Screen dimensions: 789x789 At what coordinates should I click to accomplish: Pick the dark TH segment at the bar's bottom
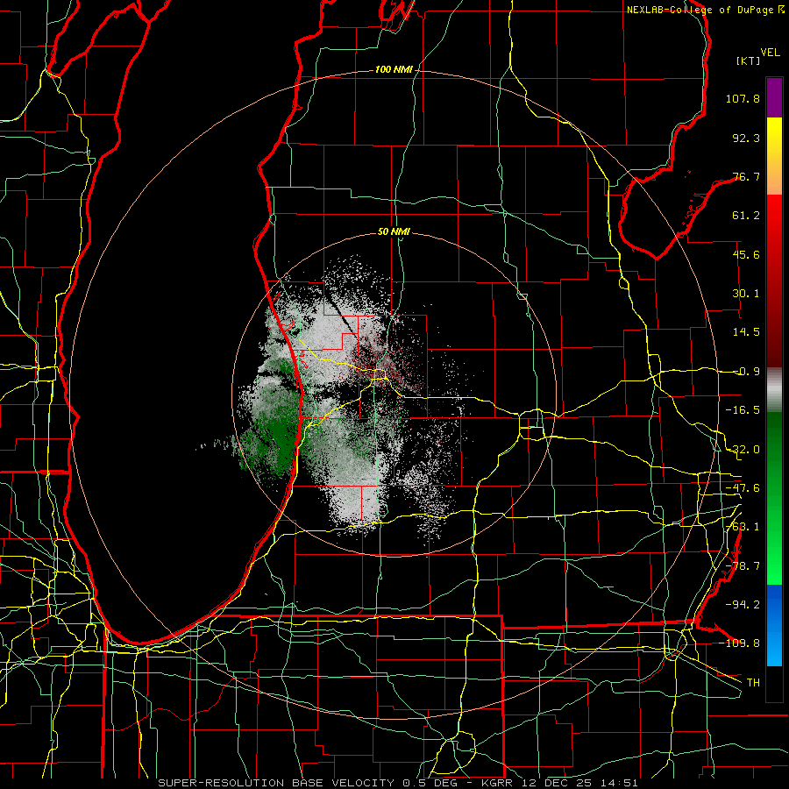[774, 683]
